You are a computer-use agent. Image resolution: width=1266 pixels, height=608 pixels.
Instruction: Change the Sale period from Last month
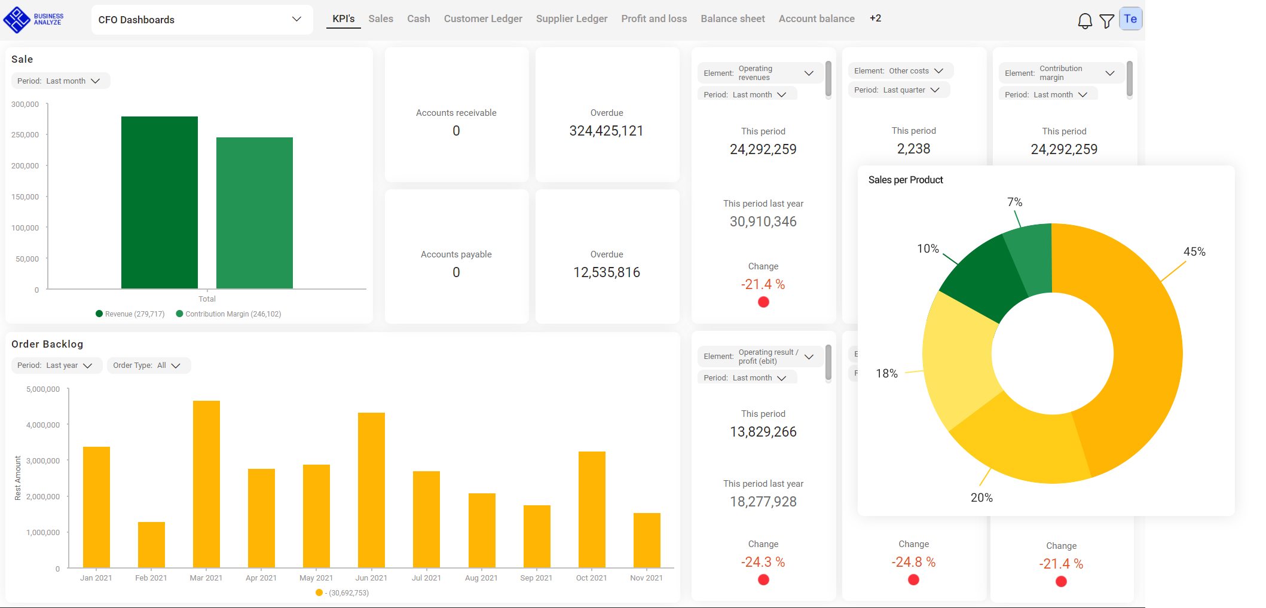pyautogui.click(x=60, y=81)
